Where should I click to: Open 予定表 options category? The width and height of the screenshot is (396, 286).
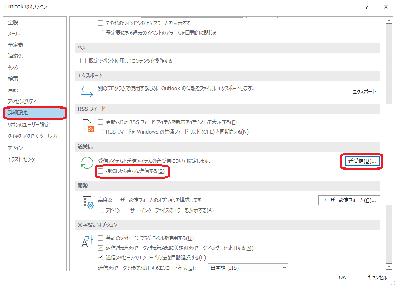pyautogui.click(x=35, y=45)
